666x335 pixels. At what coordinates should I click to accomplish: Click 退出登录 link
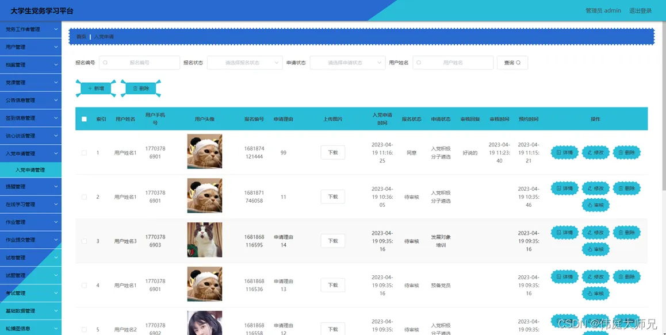click(640, 10)
